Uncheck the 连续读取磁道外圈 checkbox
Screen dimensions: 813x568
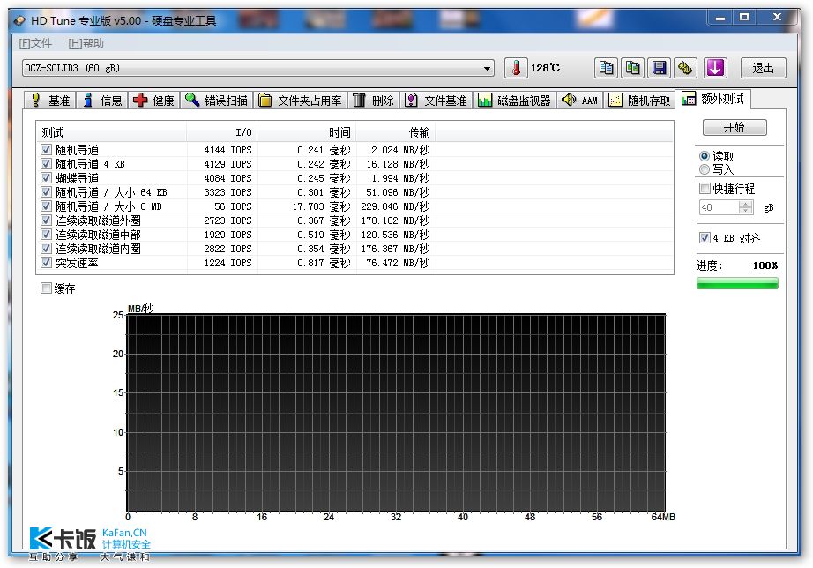click(x=46, y=220)
